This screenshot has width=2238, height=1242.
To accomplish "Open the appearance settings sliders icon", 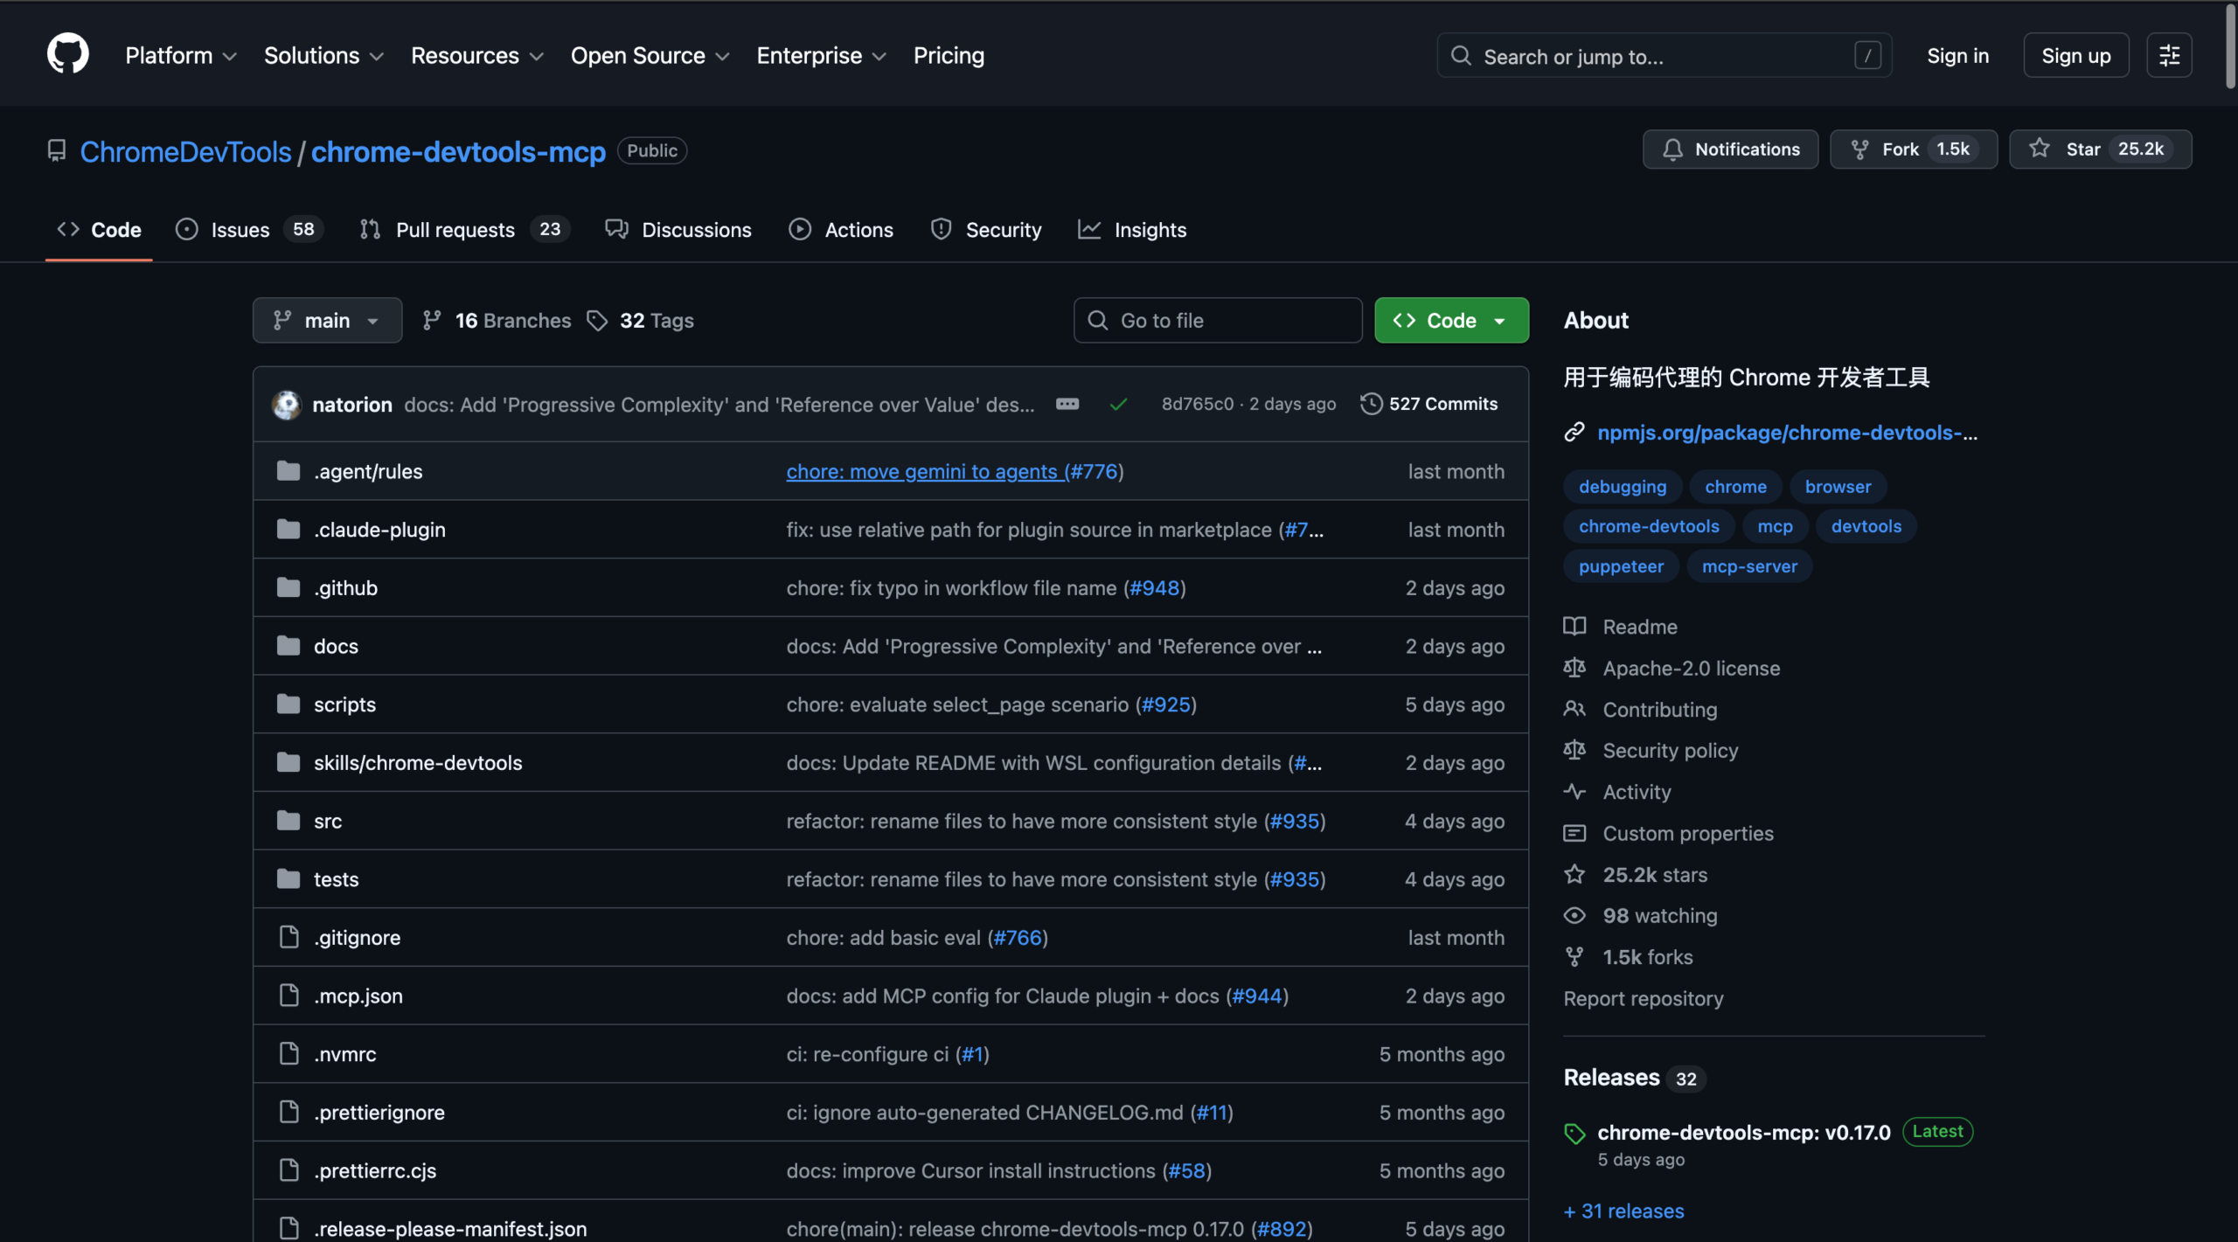I will point(2169,55).
